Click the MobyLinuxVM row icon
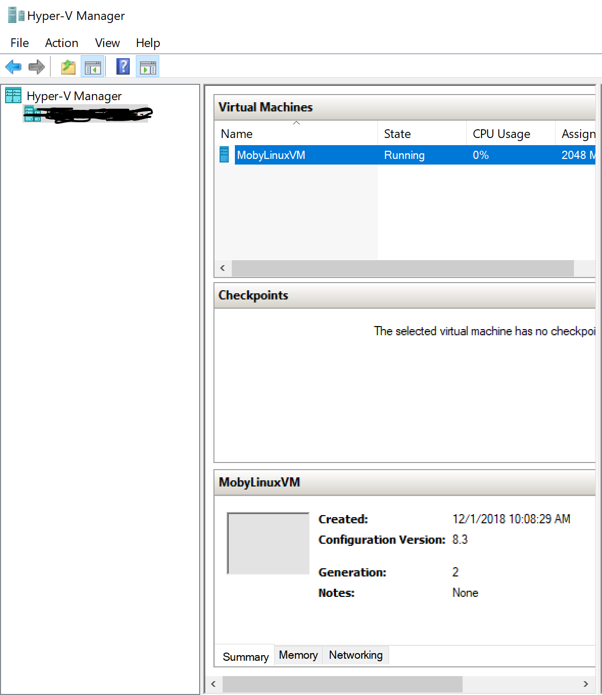Image resolution: width=602 pixels, height=695 pixels. (x=224, y=154)
